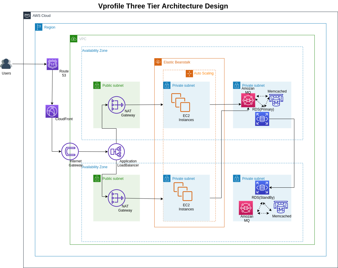Click the Region flag icon
Screen dimensions: 338x268
point(39,27)
